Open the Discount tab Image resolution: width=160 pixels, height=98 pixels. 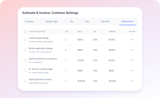(x=105, y=21)
